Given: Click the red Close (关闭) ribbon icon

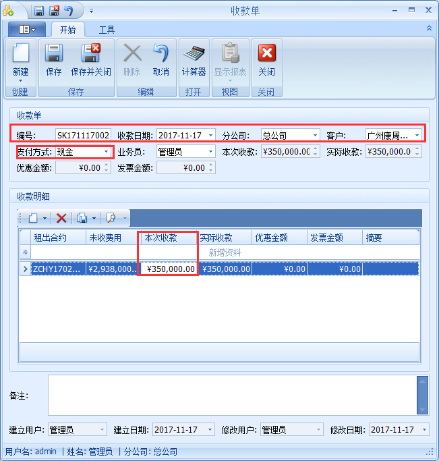Looking at the screenshot, I should (x=266, y=53).
